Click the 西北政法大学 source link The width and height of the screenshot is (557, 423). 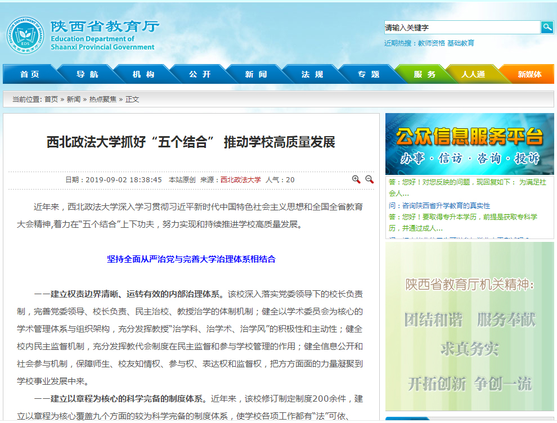tap(241, 180)
